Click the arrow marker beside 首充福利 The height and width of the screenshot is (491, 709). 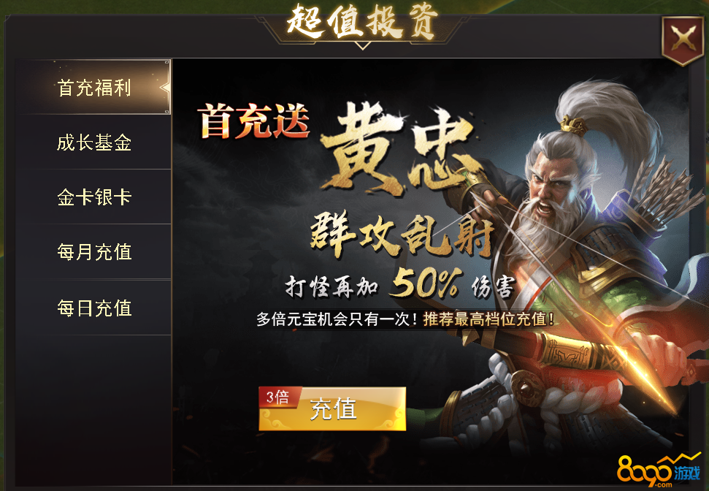[x=165, y=87]
